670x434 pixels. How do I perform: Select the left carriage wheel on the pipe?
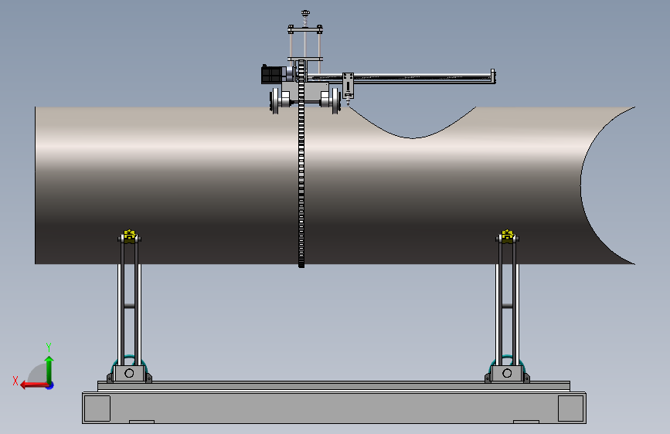(x=275, y=101)
